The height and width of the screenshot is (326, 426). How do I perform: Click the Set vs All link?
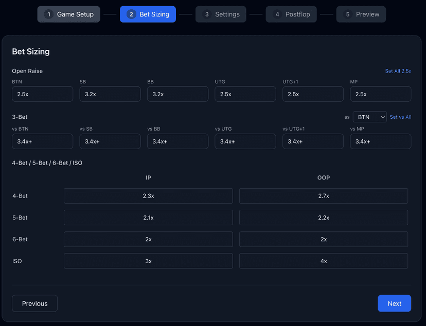click(x=400, y=117)
